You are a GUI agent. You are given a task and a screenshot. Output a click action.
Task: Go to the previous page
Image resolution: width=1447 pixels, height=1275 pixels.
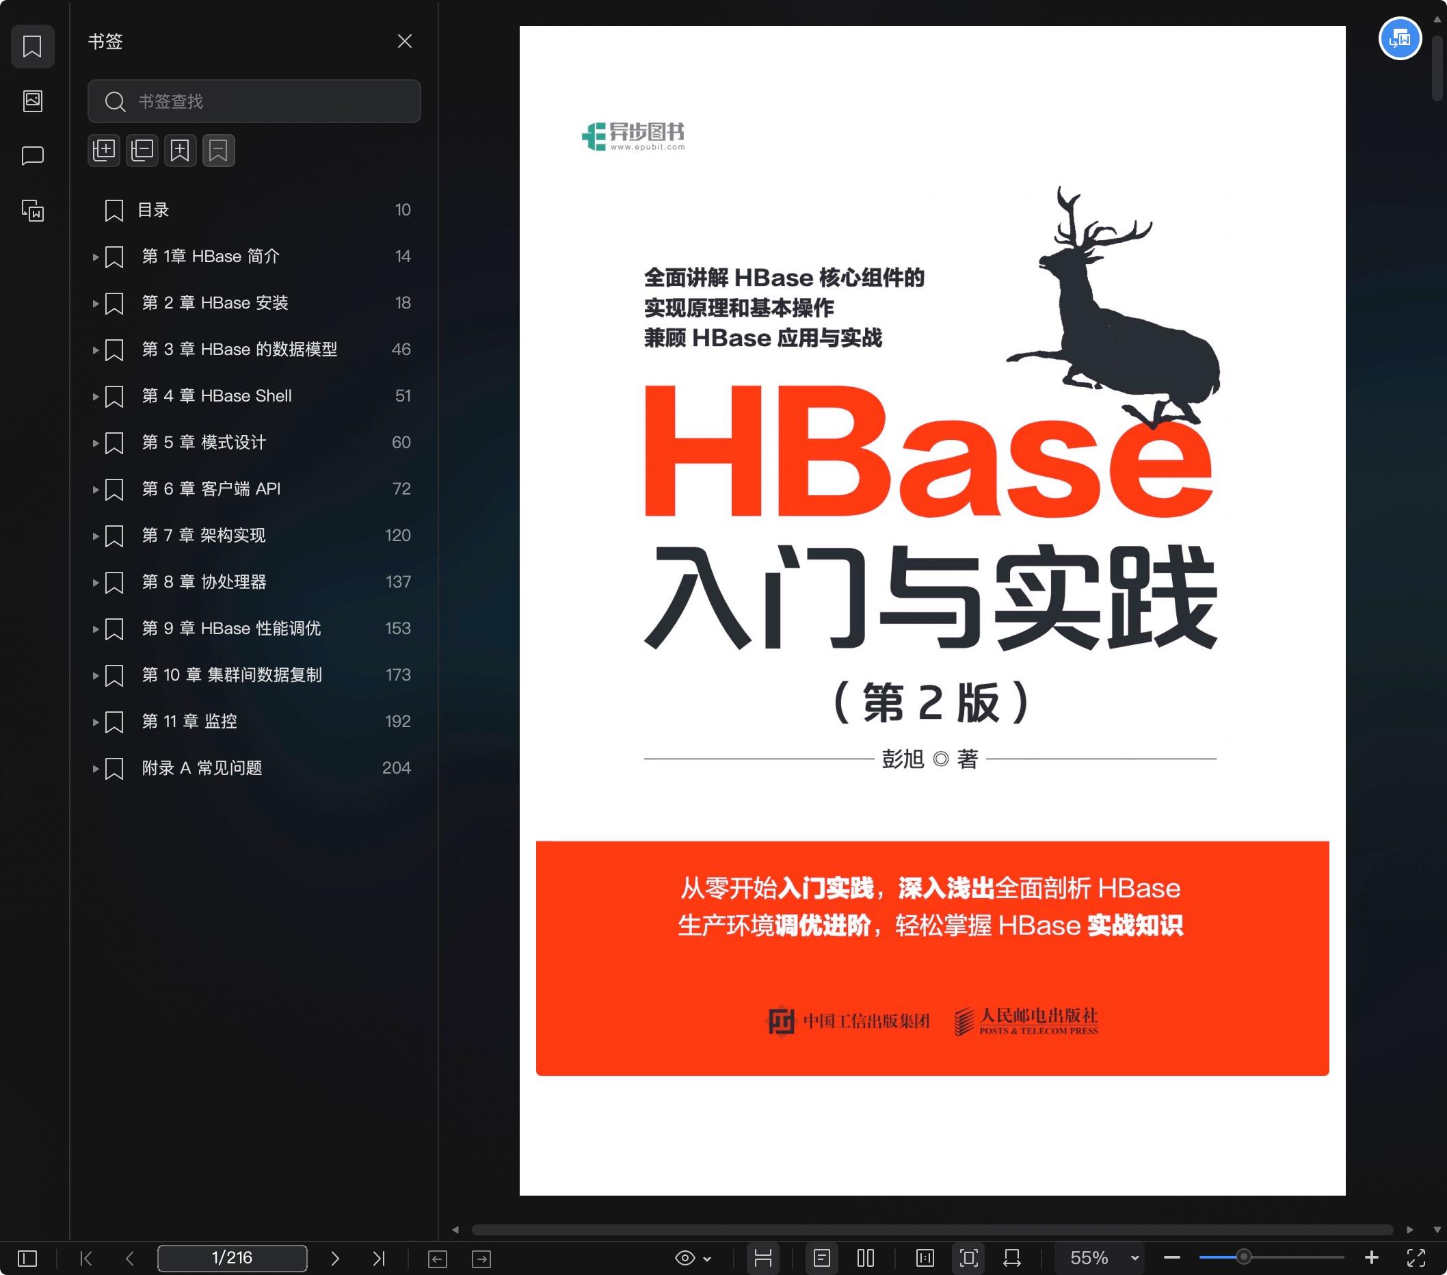coord(129,1258)
